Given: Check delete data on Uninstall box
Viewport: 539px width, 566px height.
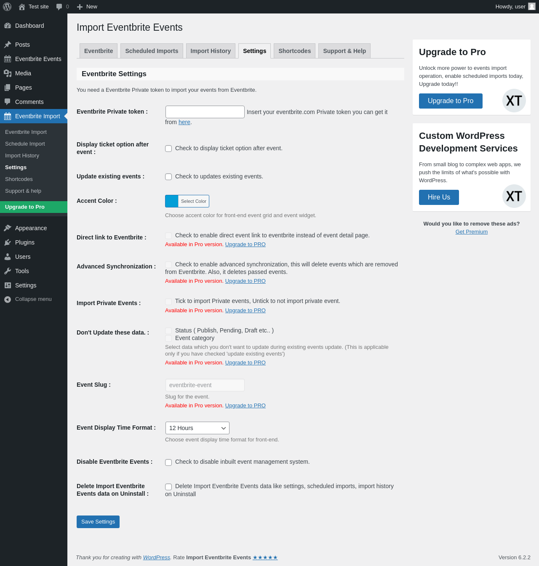Looking at the screenshot, I should [168, 486].
